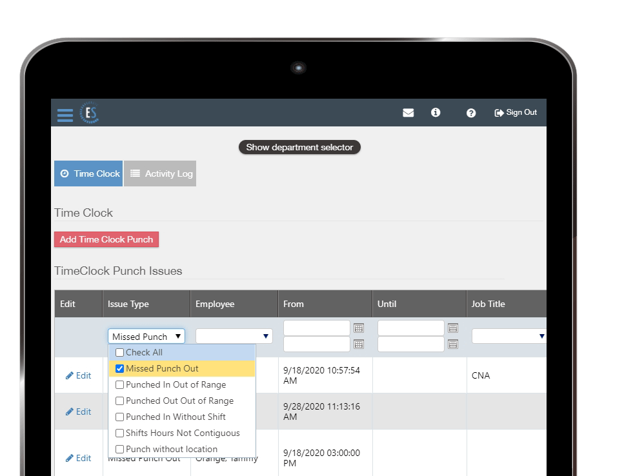Click the first From date input field
The image size is (624, 476).
click(x=316, y=328)
